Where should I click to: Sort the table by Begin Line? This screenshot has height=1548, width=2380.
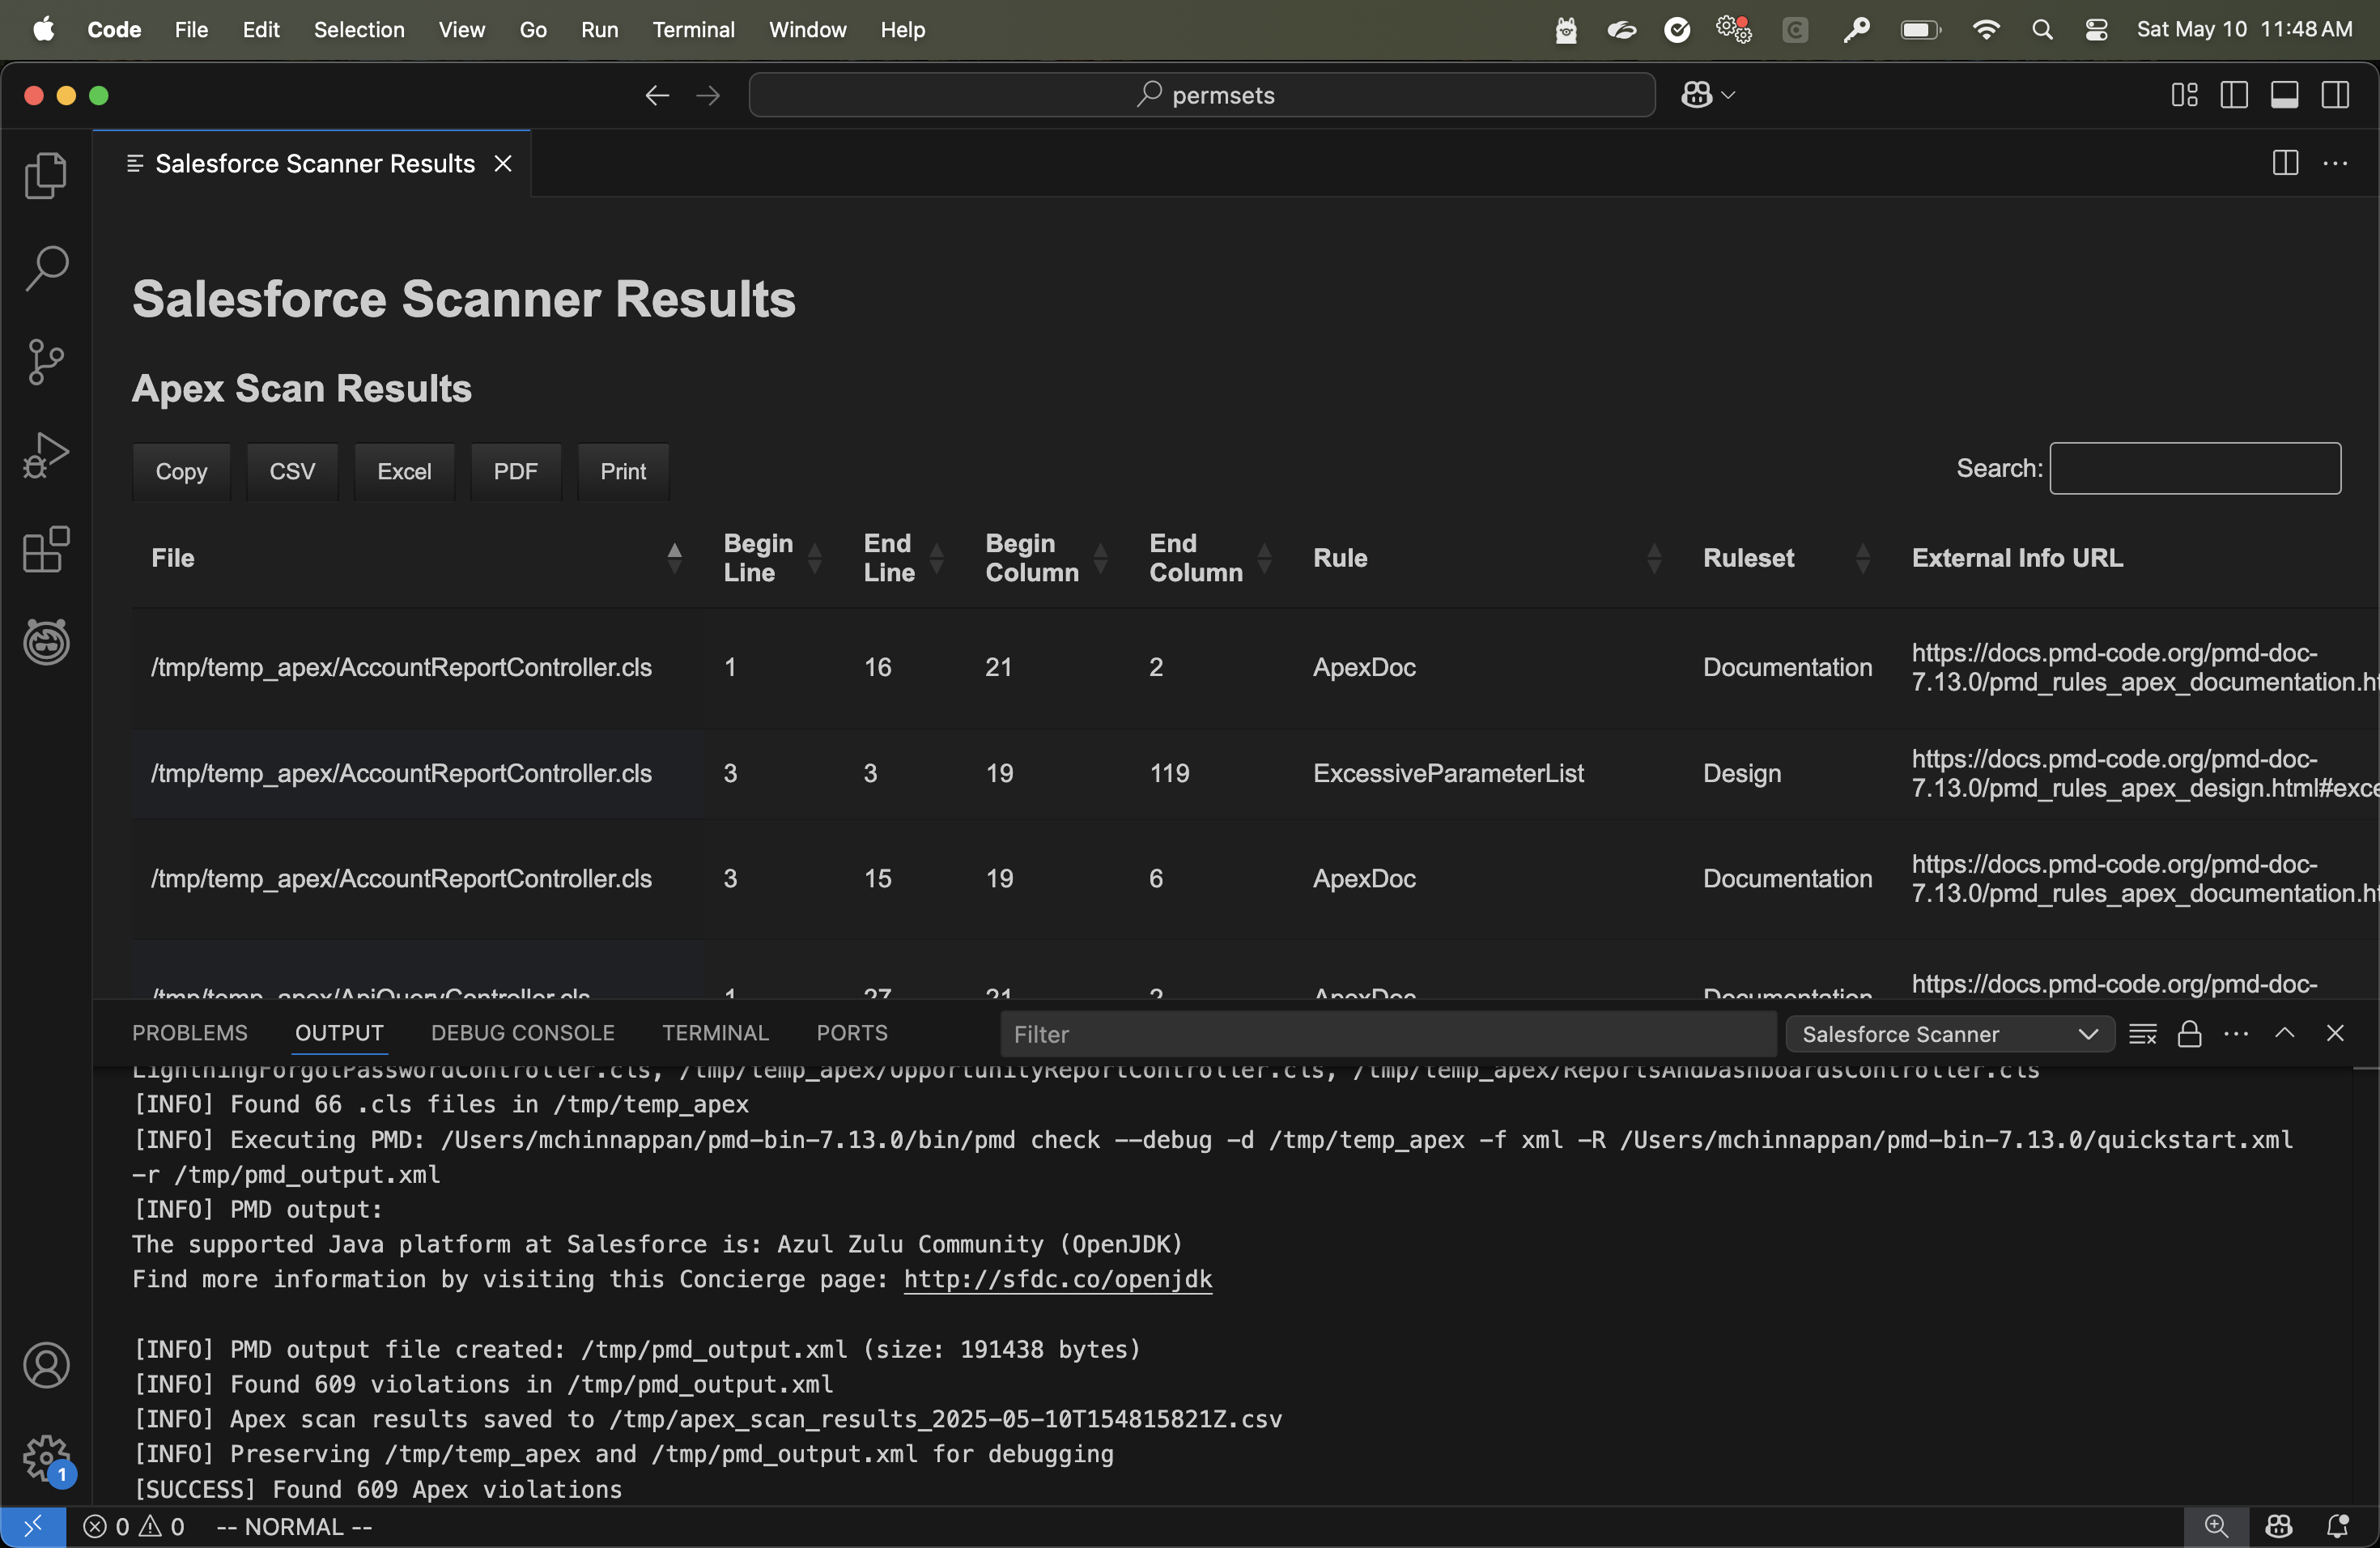point(772,558)
